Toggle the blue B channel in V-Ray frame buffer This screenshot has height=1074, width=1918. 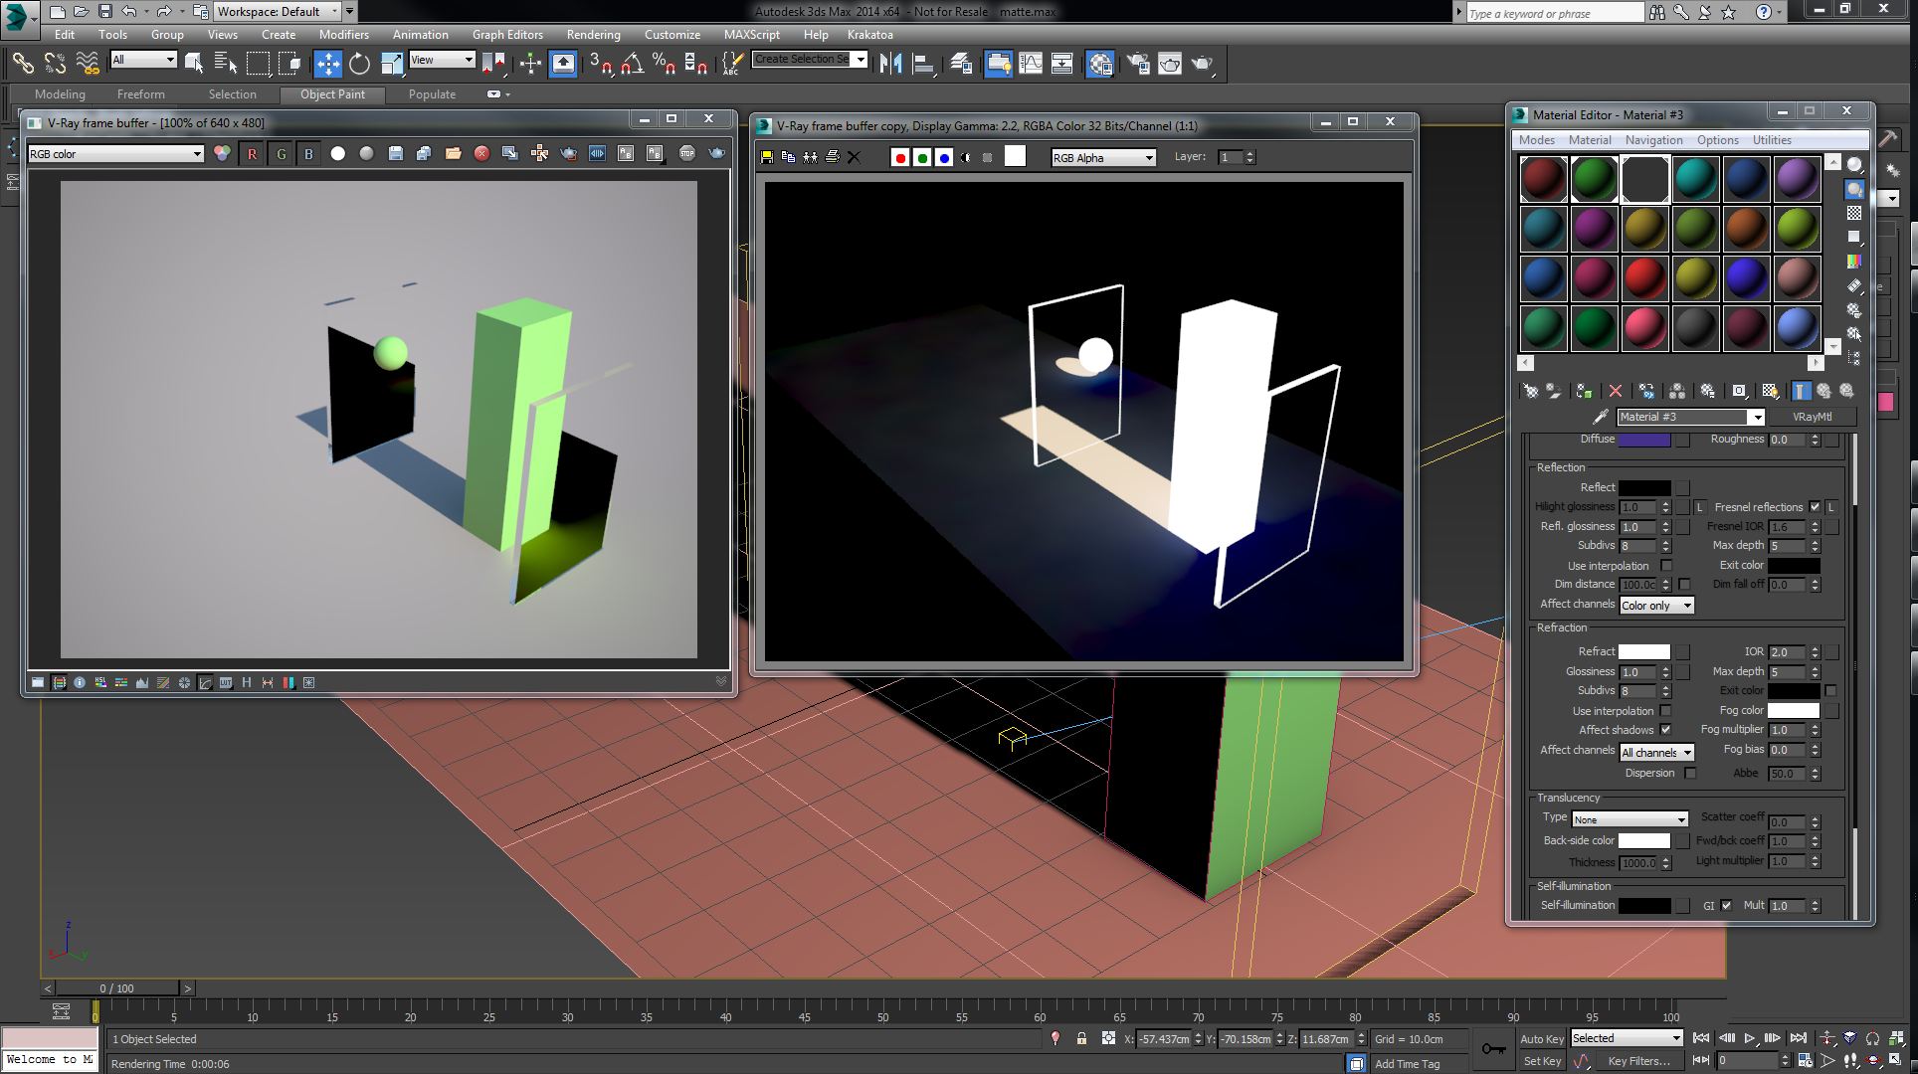[308, 154]
